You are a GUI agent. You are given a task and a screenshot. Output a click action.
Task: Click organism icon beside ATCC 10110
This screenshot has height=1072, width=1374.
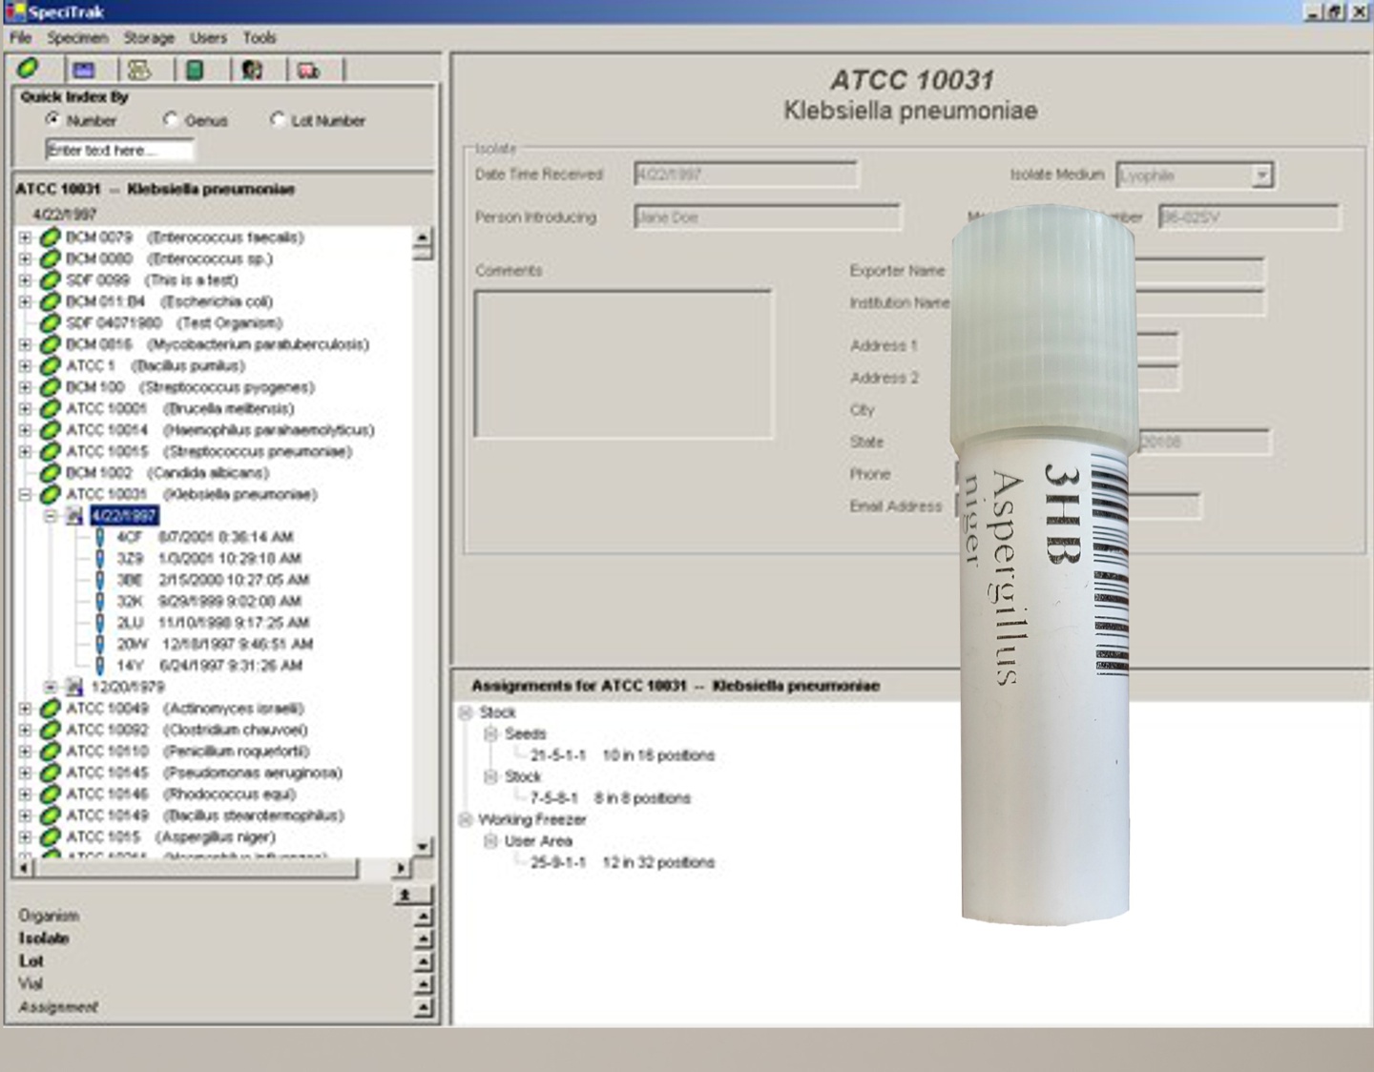tap(51, 752)
